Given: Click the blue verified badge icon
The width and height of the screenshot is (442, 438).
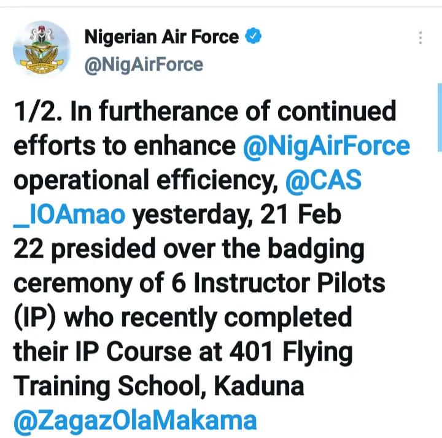Looking at the screenshot, I should point(254,37).
